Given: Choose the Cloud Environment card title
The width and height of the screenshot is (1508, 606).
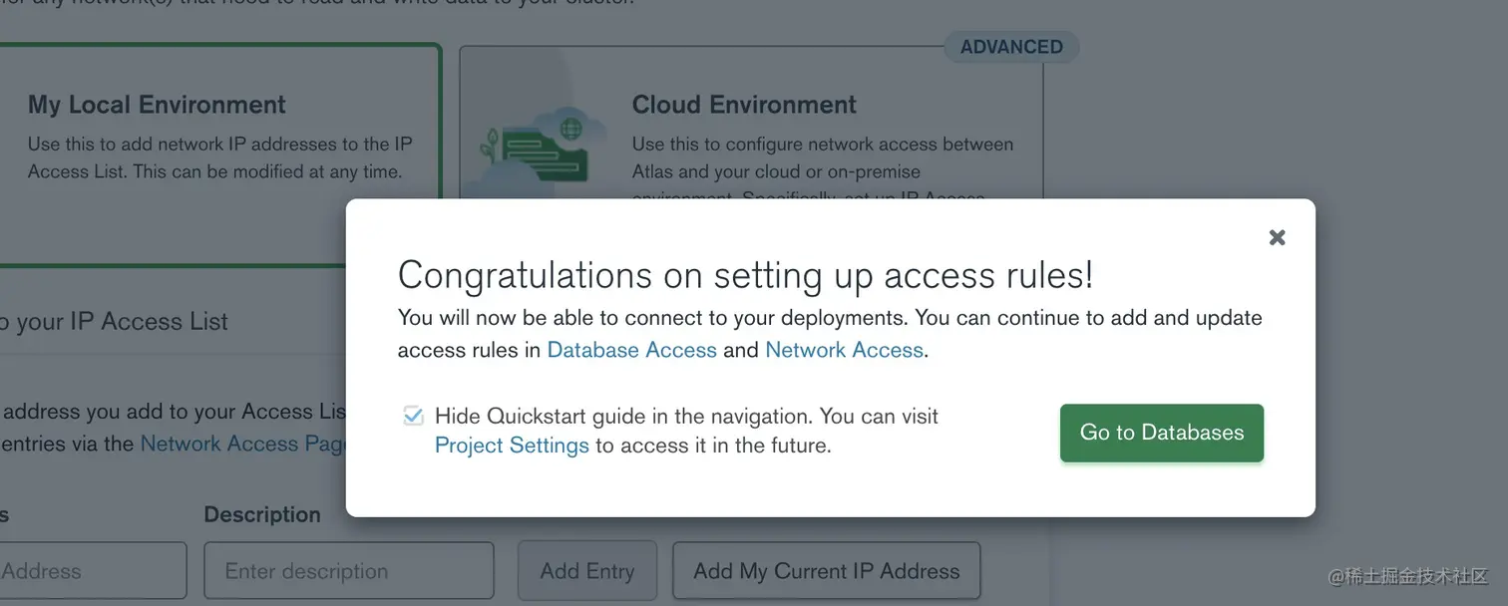Looking at the screenshot, I should 744,105.
